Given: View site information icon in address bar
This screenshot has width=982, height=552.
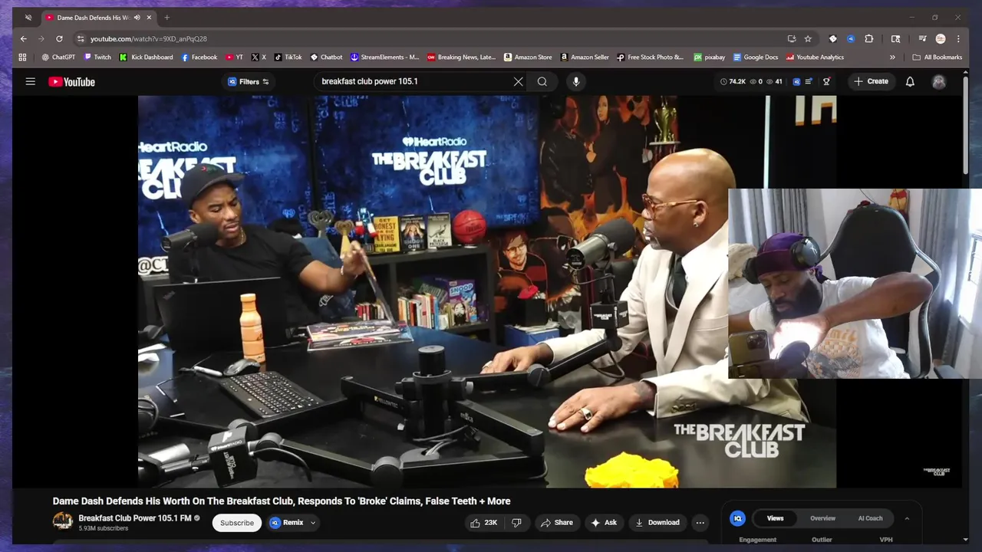Looking at the screenshot, I should point(81,38).
